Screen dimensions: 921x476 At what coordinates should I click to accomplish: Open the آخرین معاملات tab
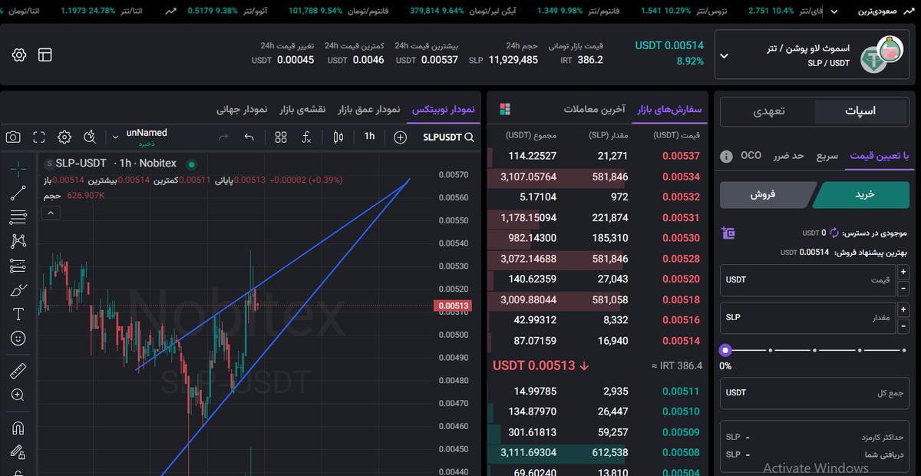point(595,109)
